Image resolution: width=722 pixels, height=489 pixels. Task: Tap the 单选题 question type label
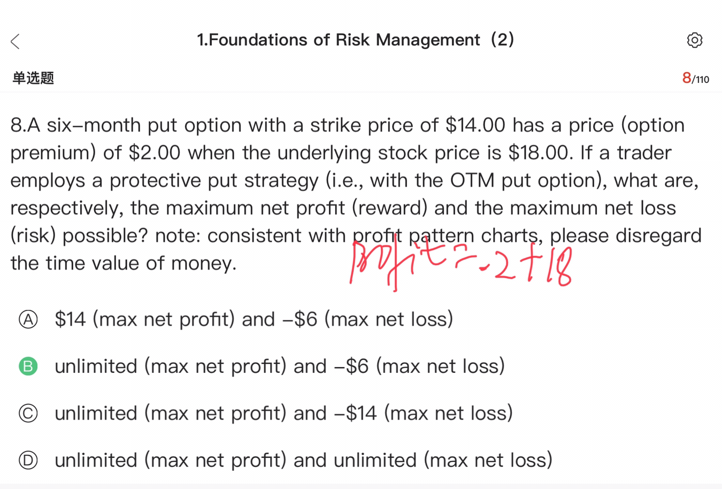click(33, 78)
